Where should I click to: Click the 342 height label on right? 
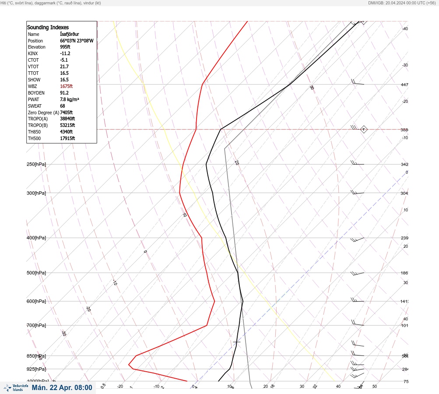click(x=404, y=164)
